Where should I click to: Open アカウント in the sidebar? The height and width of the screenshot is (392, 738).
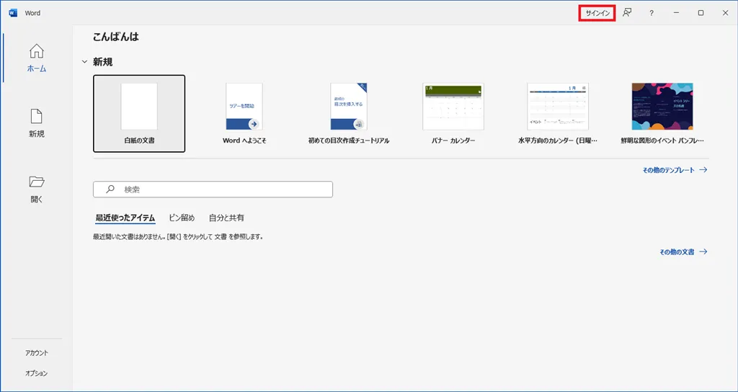point(36,353)
